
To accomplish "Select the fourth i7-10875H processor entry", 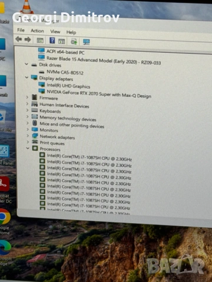I will coord(89,176).
